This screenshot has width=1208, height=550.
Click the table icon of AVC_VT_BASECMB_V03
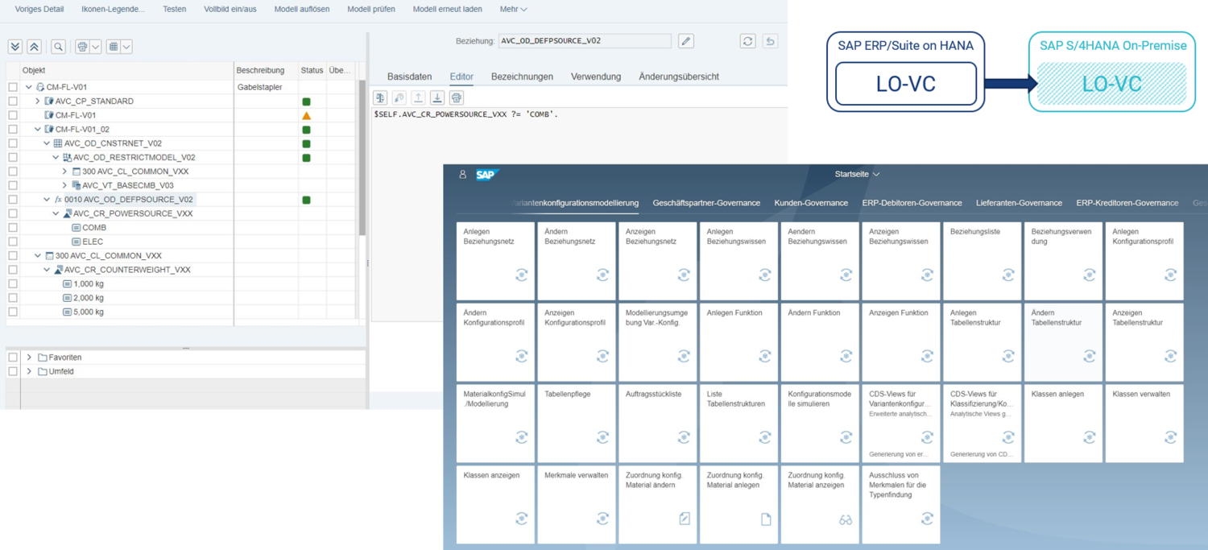(x=76, y=185)
